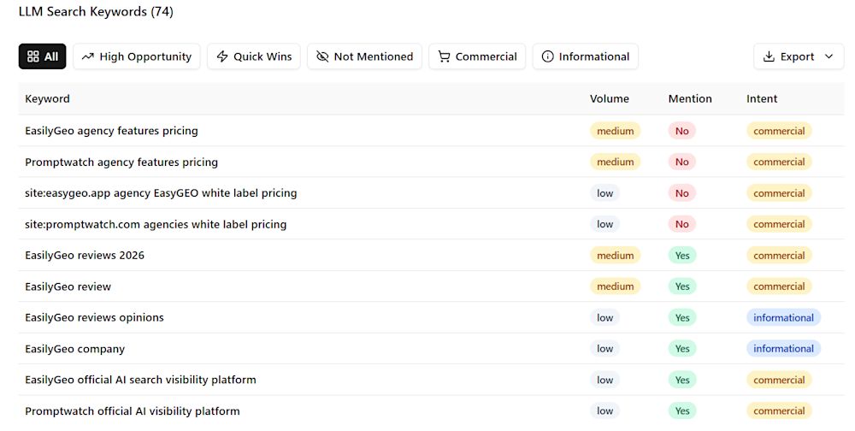Click No mention badge for site:easygeo.app row
The height and width of the screenshot is (431, 855).
click(x=682, y=193)
